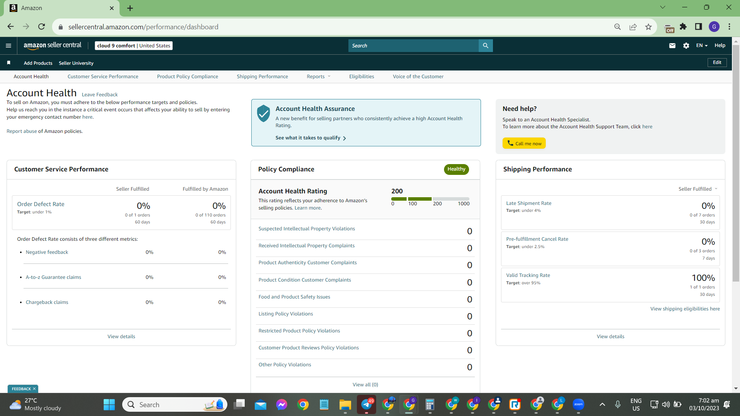Open the Order Defect Rate link
Image resolution: width=740 pixels, height=416 pixels.
[41, 204]
